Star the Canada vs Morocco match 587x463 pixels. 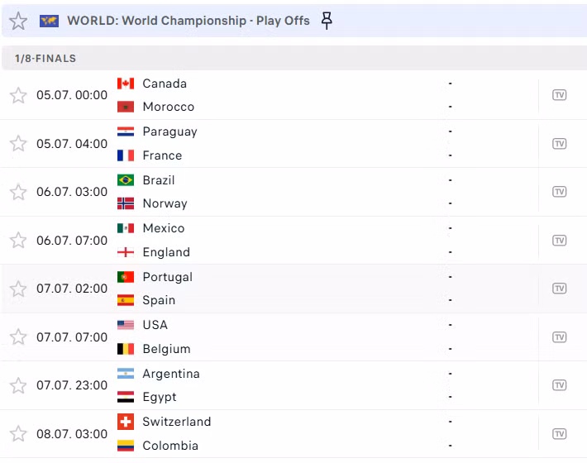click(18, 95)
